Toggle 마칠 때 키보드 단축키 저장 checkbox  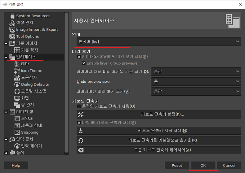[x=79, y=123]
